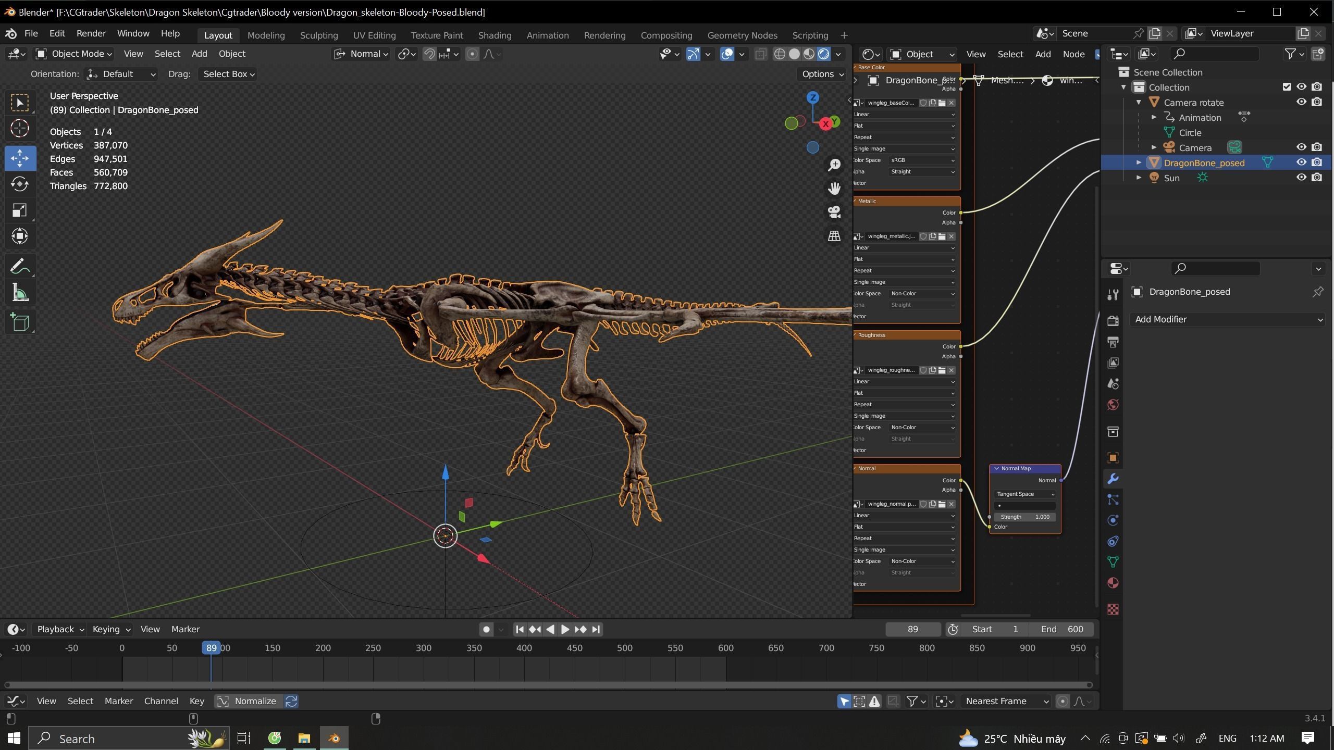Viewport: 1334px width, 750px height.
Task: Click the Add menu in node editor
Action: pyautogui.click(x=1043, y=54)
